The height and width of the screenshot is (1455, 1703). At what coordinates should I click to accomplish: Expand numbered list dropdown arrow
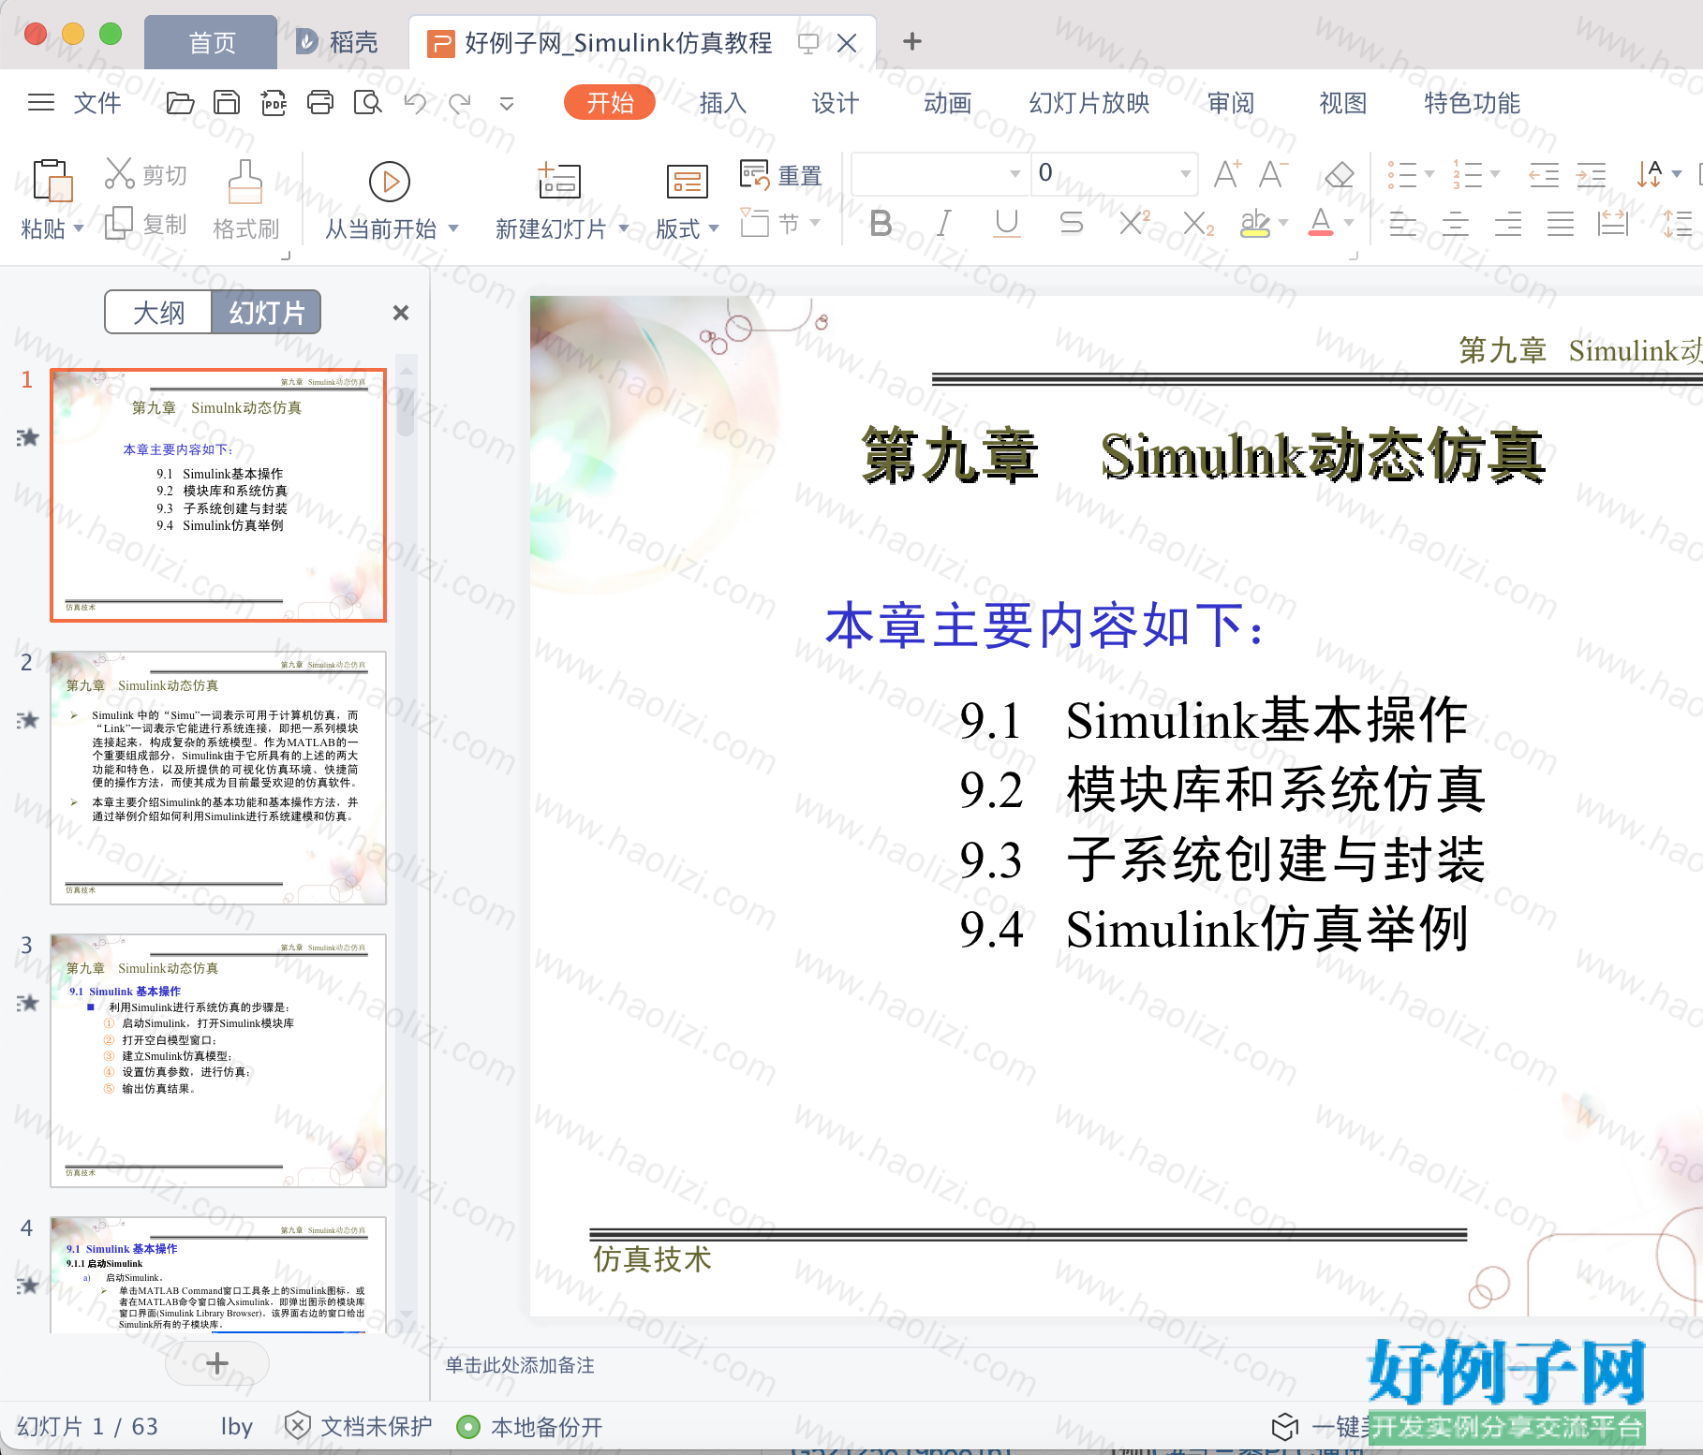1495,174
